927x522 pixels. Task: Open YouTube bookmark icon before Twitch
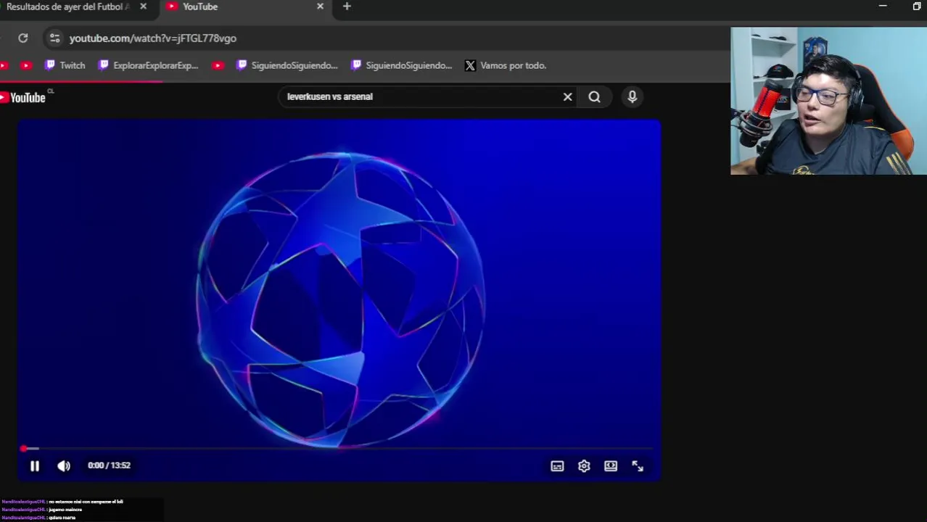coord(26,65)
